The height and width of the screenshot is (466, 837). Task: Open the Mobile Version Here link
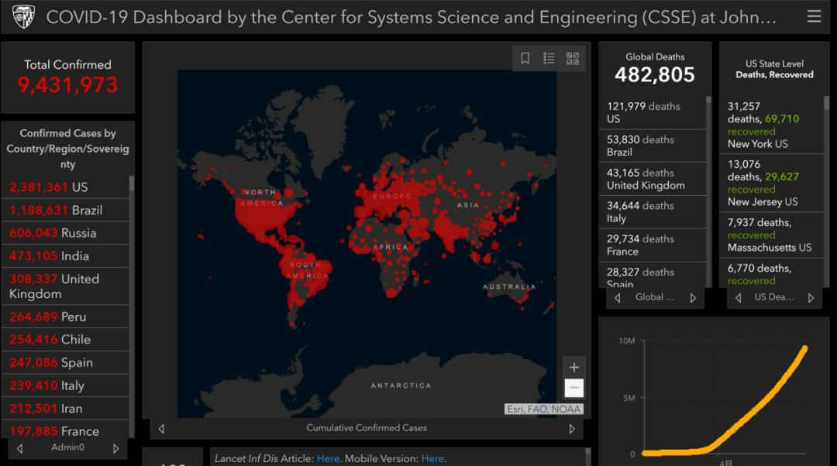432,458
